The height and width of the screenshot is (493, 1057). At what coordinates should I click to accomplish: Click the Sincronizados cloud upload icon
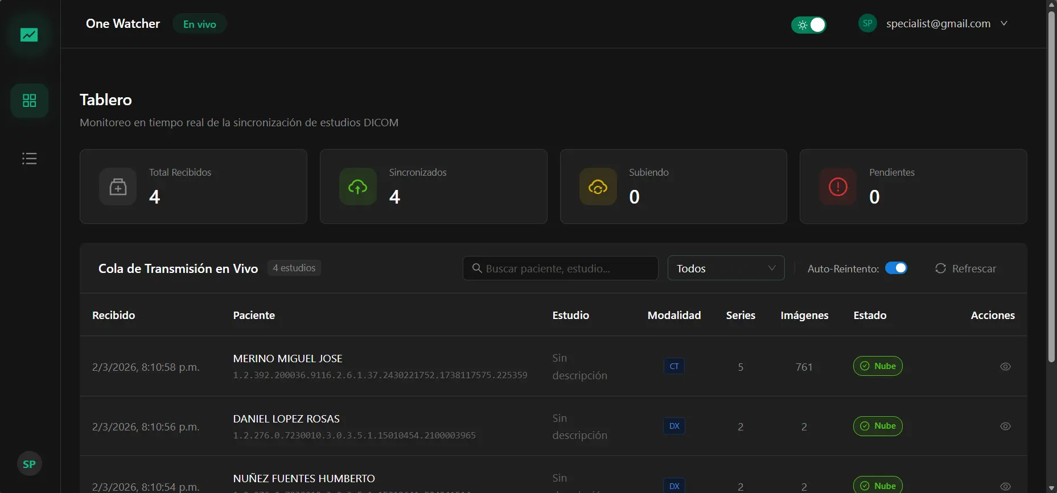click(x=357, y=187)
